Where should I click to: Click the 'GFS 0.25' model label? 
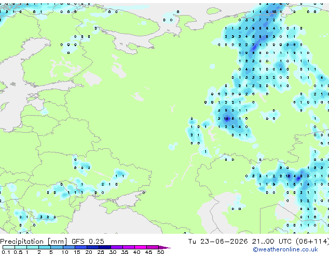[88, 242]
